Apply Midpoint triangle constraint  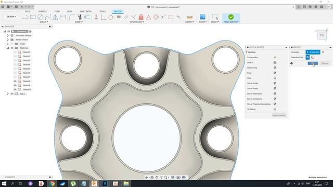[148, 17]
